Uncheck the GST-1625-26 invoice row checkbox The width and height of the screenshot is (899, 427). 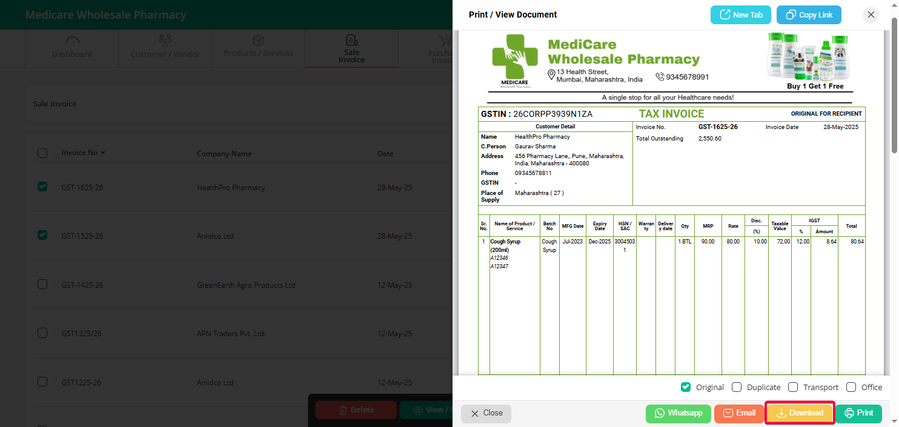(42, 187)
